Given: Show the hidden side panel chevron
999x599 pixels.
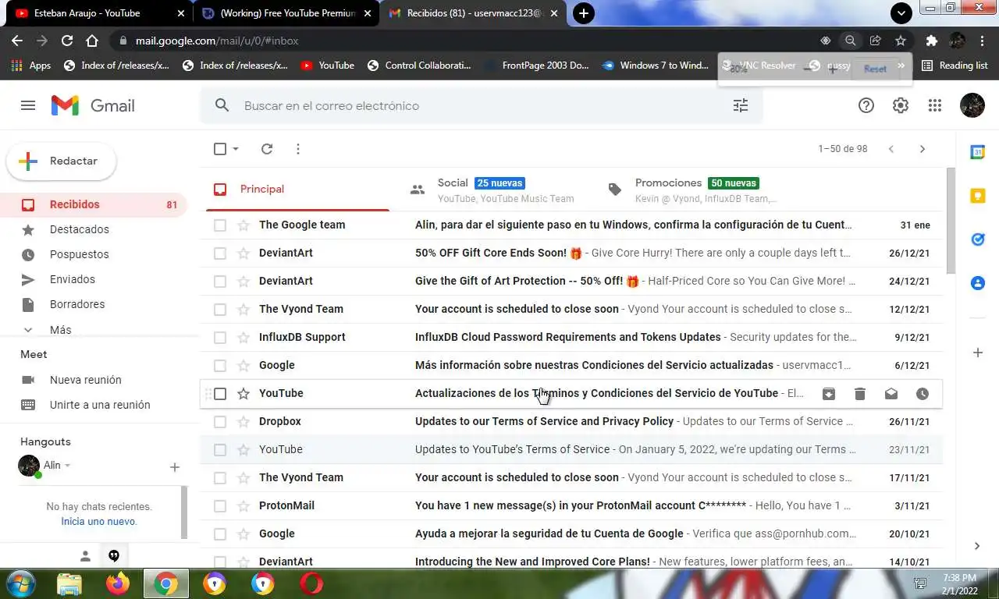Looking at the screenshot, I should (977, 547).
